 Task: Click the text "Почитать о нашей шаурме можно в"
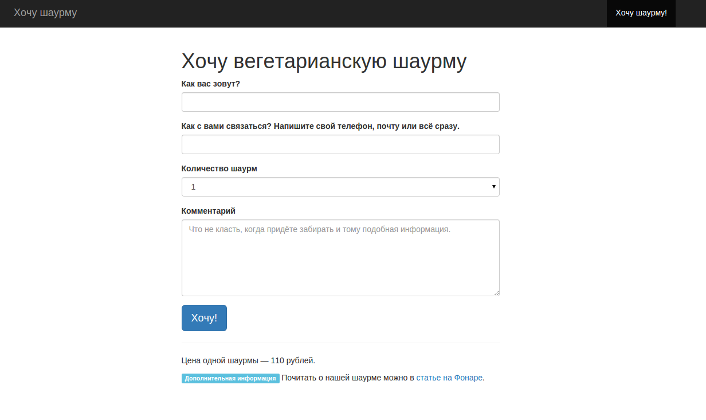click(x=346, y=378)
